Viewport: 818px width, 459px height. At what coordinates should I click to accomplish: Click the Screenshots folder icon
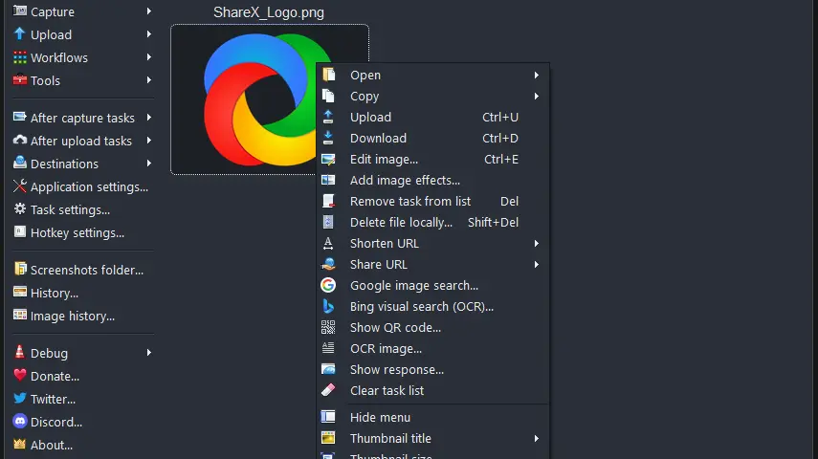point(20,269)
